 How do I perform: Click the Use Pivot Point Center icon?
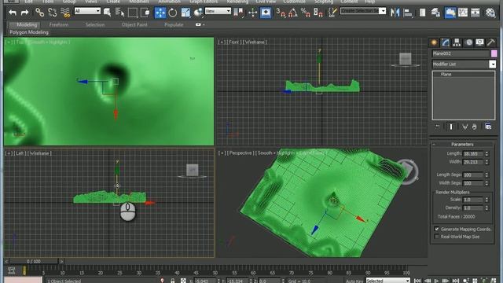coord(239,13)
